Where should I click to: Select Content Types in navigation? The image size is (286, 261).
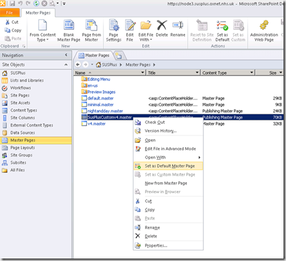point(24,110)
